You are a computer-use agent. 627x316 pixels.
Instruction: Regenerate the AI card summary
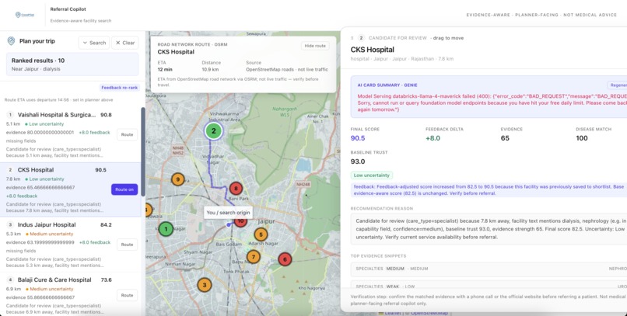coord(617,85)
